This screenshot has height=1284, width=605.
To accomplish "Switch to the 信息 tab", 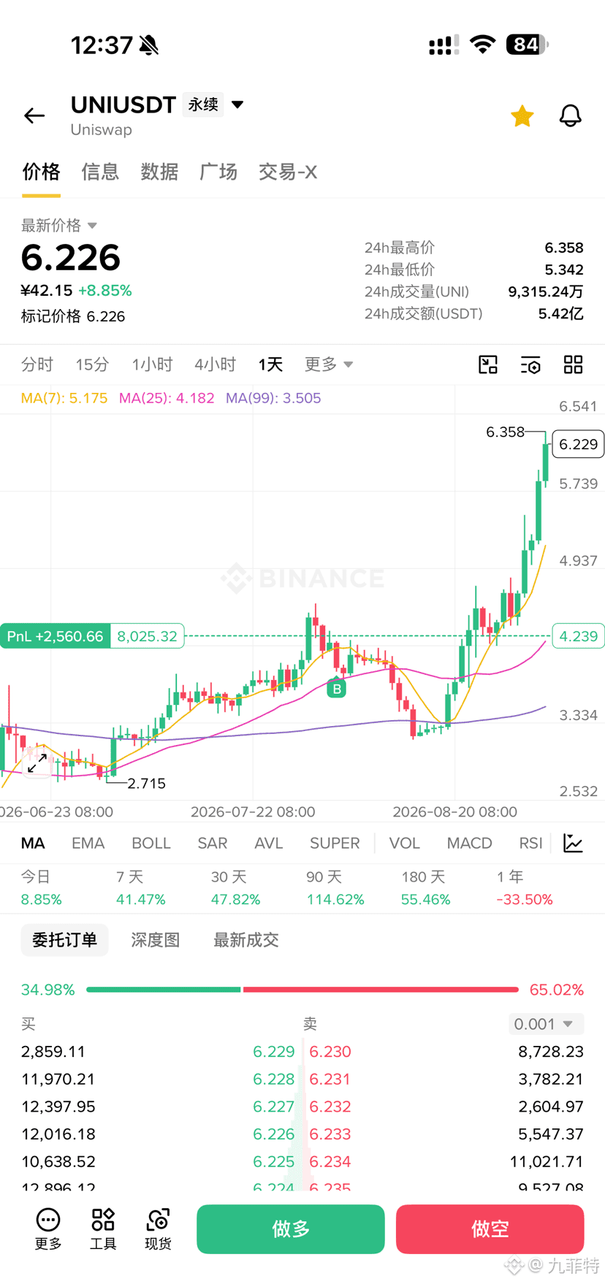I will pyautogui.click(x=100, y=172).
